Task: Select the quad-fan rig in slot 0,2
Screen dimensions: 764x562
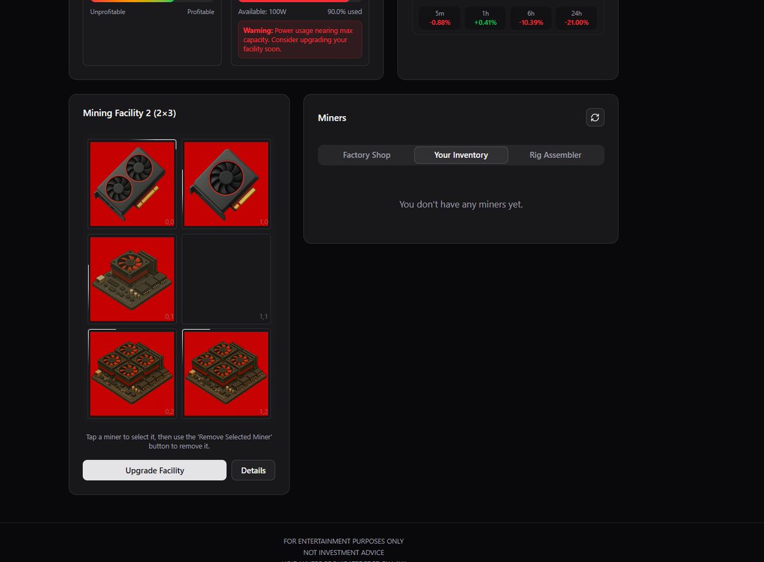Action: pyautogui.click(x=132, y=374)
